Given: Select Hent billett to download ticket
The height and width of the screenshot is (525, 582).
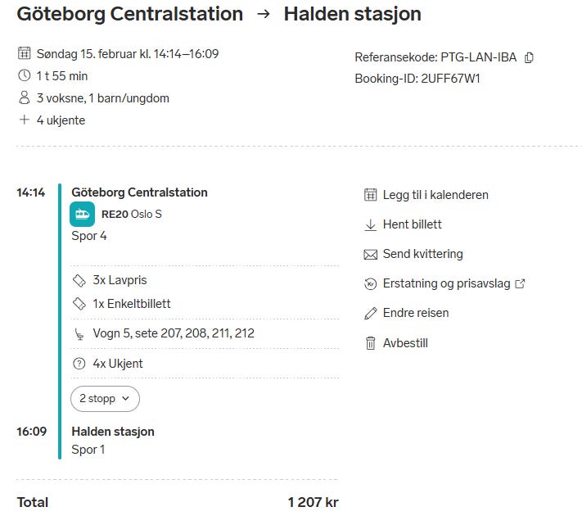Looking at the screenshot, I should 413,224.
